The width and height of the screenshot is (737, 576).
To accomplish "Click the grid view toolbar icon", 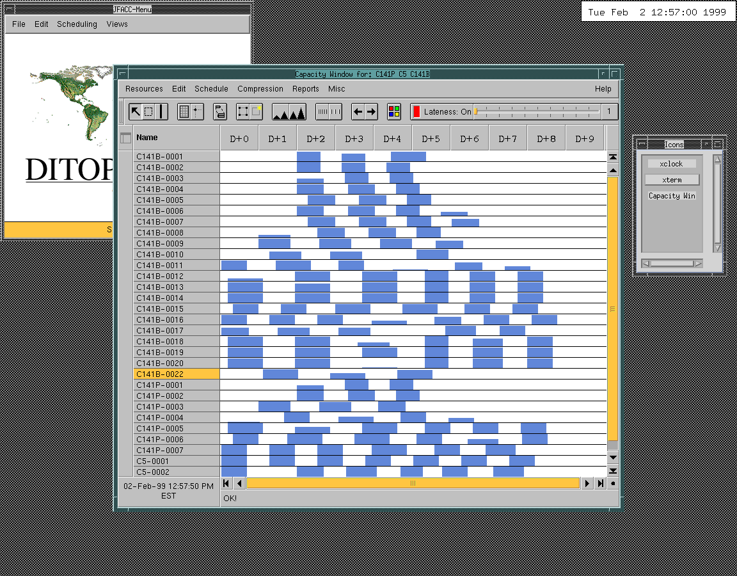I will [184, 112].
